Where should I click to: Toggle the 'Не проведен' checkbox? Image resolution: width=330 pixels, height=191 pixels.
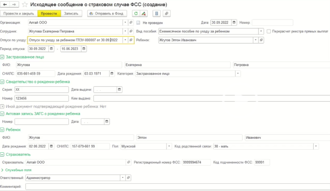tap(138, 22)
